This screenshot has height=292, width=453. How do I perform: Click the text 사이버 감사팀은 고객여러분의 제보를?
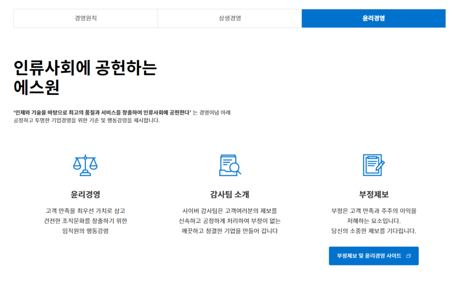click(230, 211)
